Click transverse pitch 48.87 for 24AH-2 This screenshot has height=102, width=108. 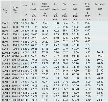[x=100, y=63]
